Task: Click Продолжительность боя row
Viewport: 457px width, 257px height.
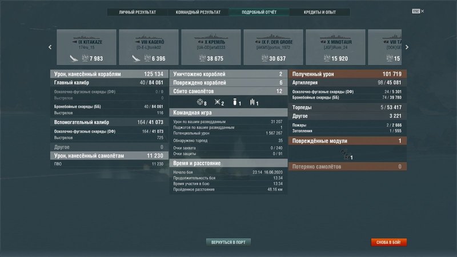Action: click(x=228, y=178)
